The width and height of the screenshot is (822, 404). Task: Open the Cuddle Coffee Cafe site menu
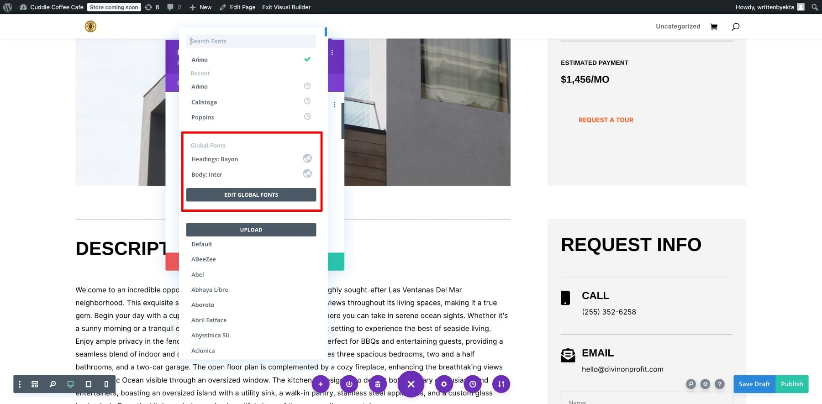52,7
